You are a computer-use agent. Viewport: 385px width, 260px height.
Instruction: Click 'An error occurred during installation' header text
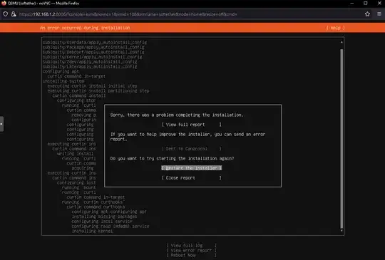tap(85, 28)
